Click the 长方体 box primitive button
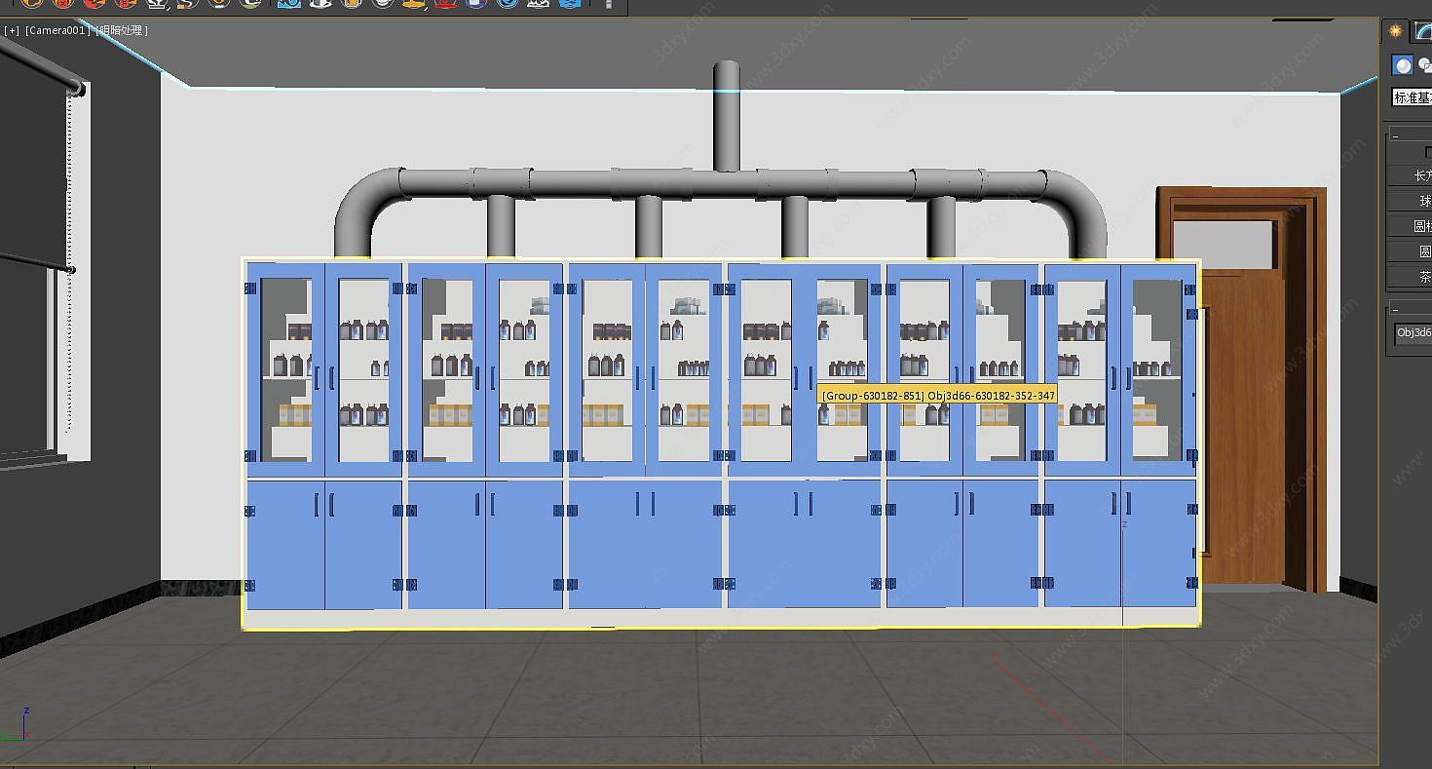This screenshot has width=1432, height=769. pos(1412,175)
